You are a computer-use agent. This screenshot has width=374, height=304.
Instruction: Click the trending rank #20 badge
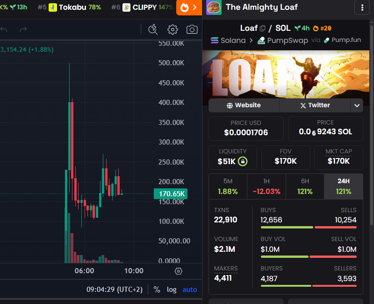(322, 28)
